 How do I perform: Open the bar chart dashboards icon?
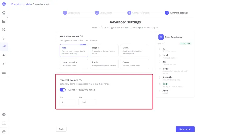(4, 21)
